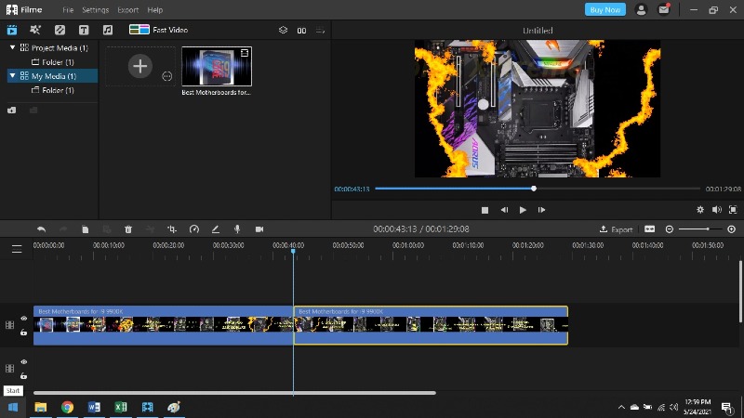The image size is (744, 418).
Task: Open the Export menu
Action: 128,10
